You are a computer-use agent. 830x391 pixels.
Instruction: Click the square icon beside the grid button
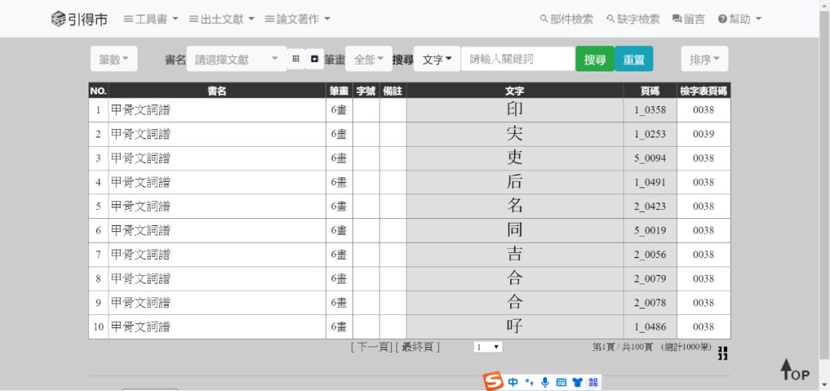(x=314, y=58)
